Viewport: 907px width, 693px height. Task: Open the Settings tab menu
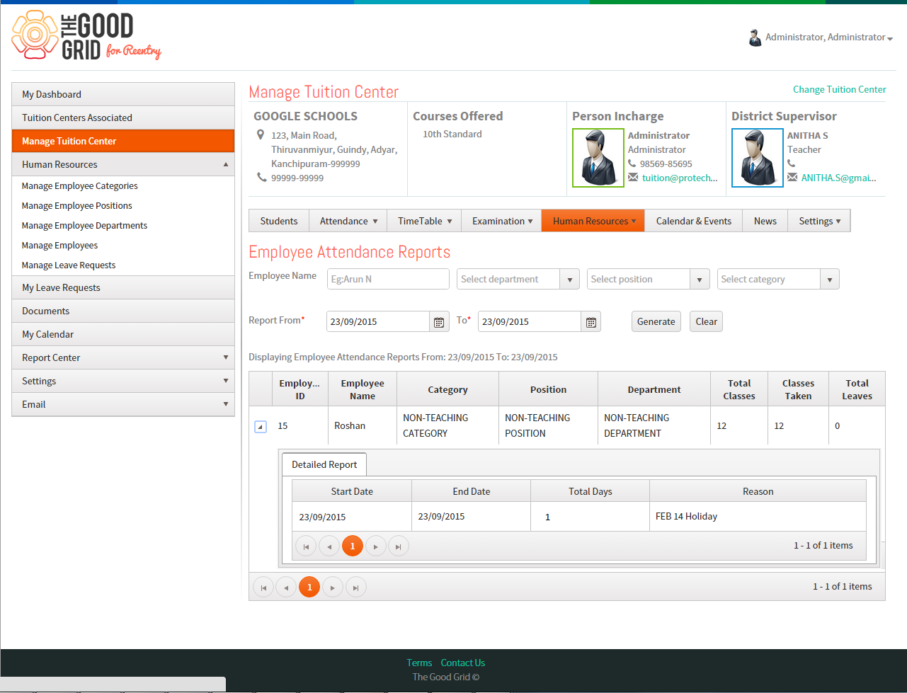(819, 221)
